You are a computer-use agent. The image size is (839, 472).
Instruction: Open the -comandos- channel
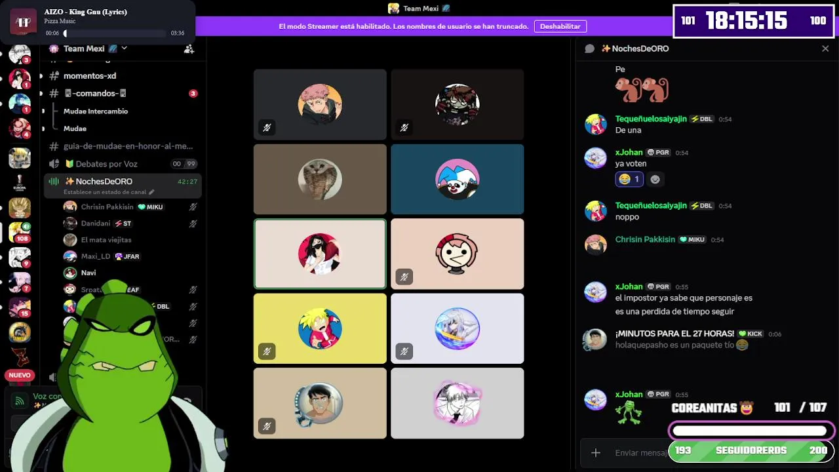pyautogui.click(x=95, y=93)
